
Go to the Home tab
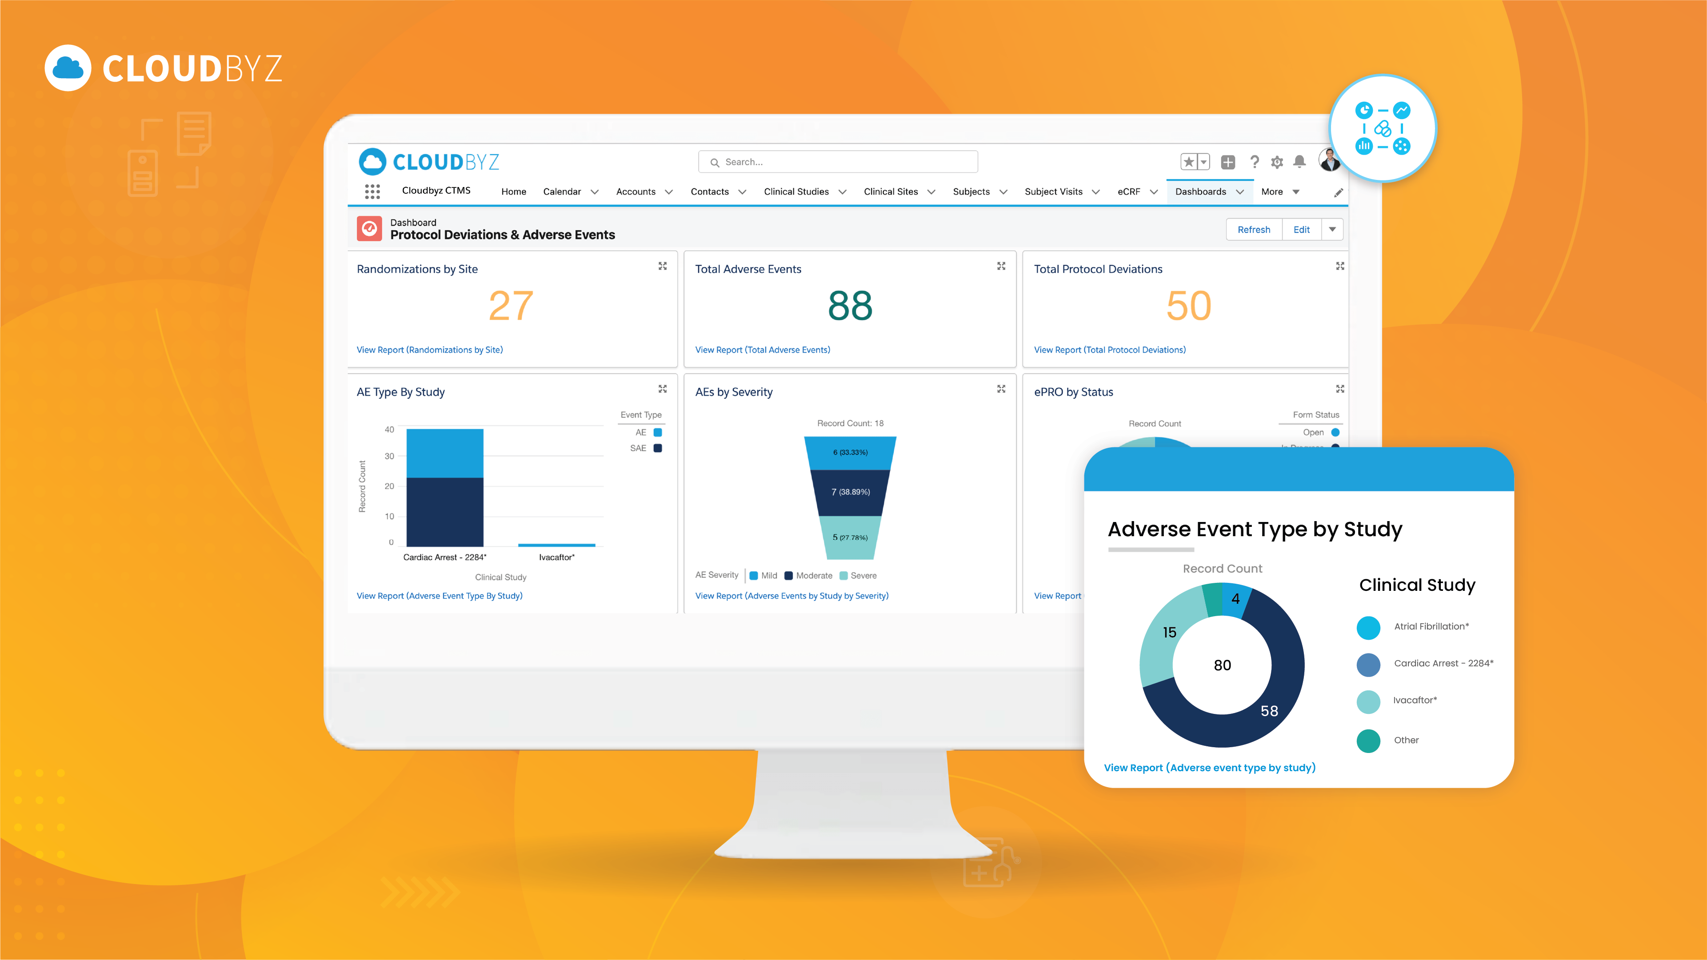click(514, 191)
